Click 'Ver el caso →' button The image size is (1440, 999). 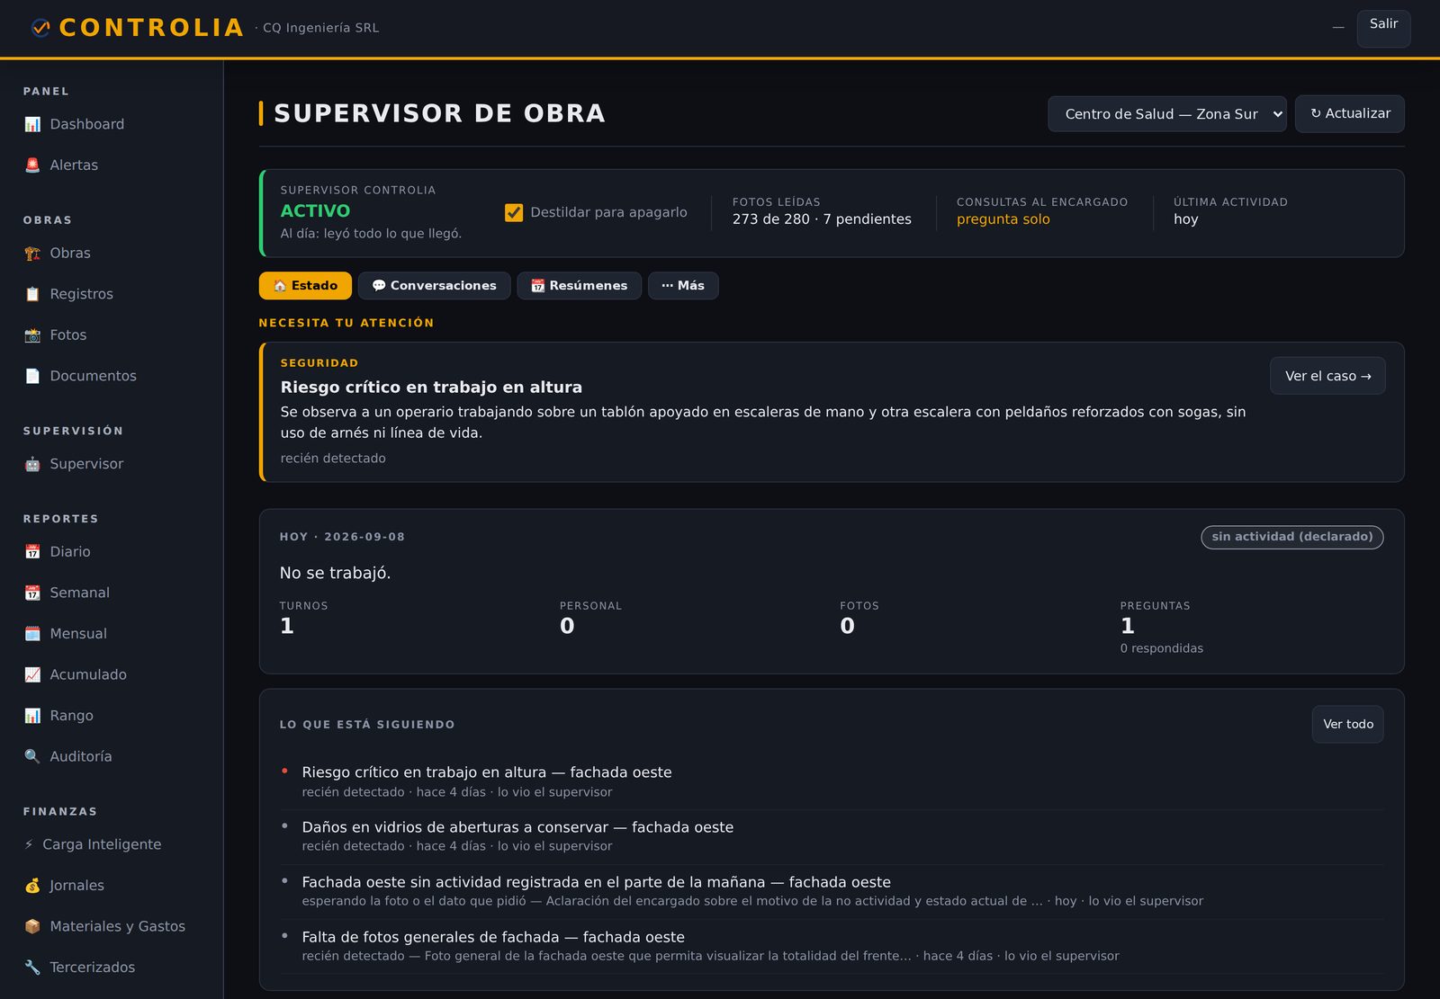pyautogui.click(x=1327, y=376)
